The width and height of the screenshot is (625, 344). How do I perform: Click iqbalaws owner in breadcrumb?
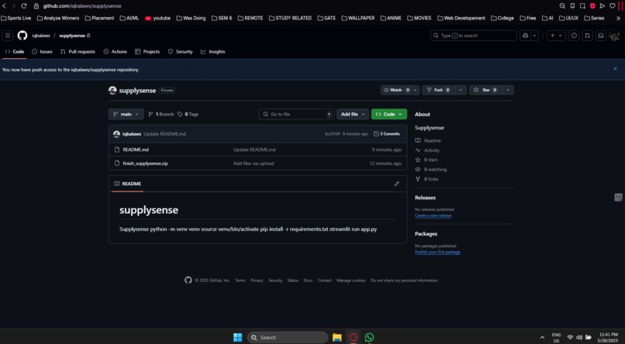[x=41, y=36]
